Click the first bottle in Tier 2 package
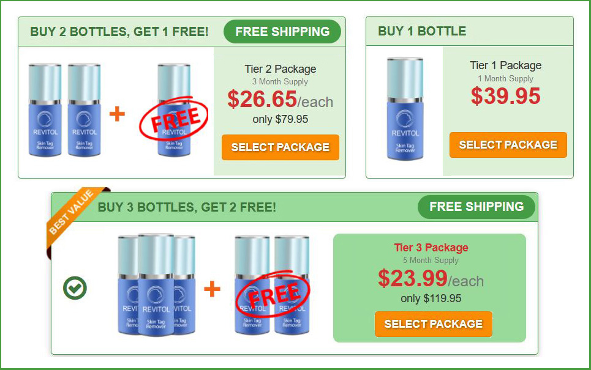The width and height of the screenshot is (591, 370). [x=45, y=110]
